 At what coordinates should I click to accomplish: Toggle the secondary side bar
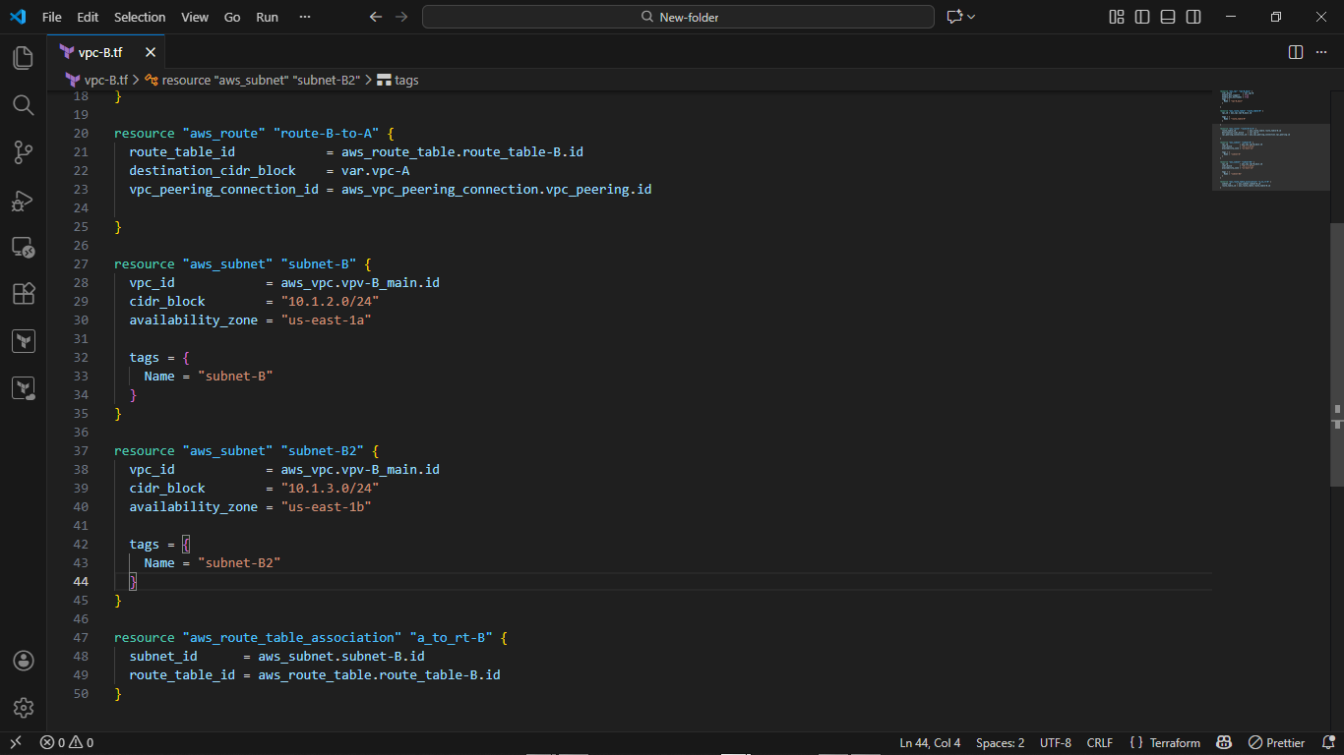point(1192,17)
